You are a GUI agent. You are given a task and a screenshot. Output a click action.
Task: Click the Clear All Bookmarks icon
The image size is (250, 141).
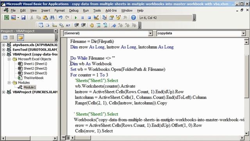click(x=134, y=25)
